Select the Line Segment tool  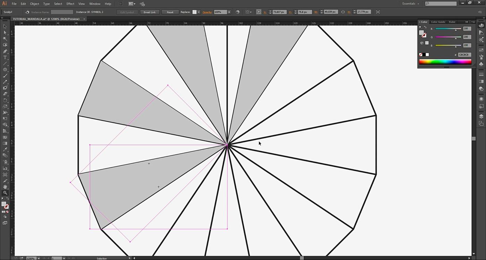click(x=5, y=64)
